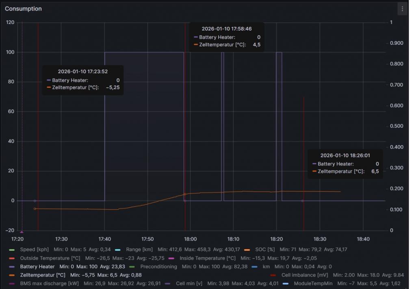Click the Consumption panel title
Image resolution: width=416 pixels, height=289 pixels.
click(x=23, y=9)
